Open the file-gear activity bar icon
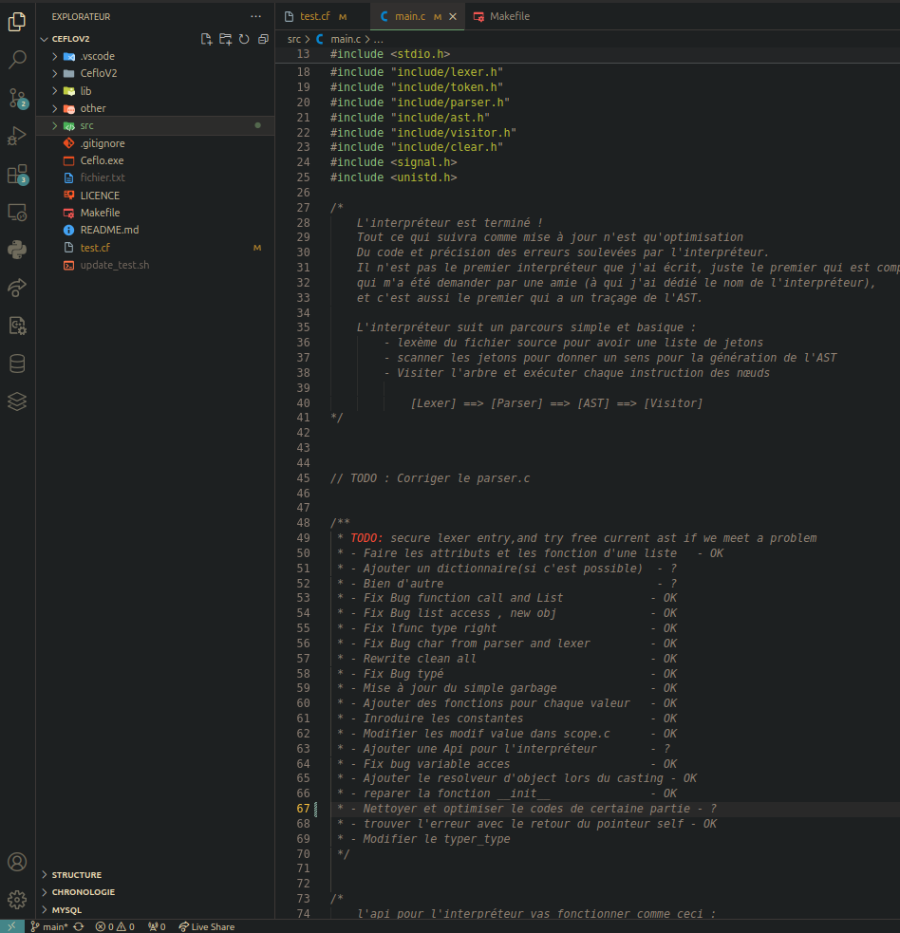 (17, 327)
